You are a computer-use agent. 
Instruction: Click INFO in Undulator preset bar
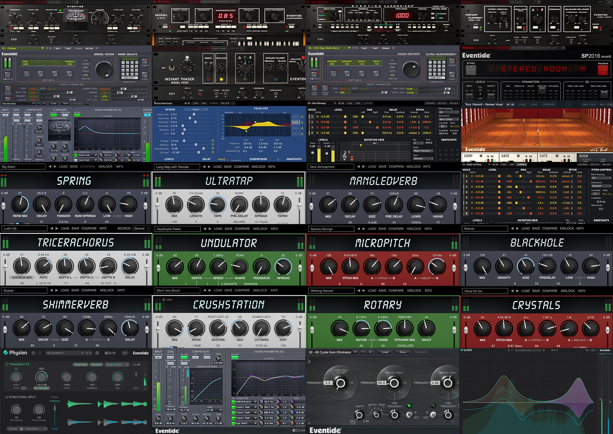pos(274,229)
